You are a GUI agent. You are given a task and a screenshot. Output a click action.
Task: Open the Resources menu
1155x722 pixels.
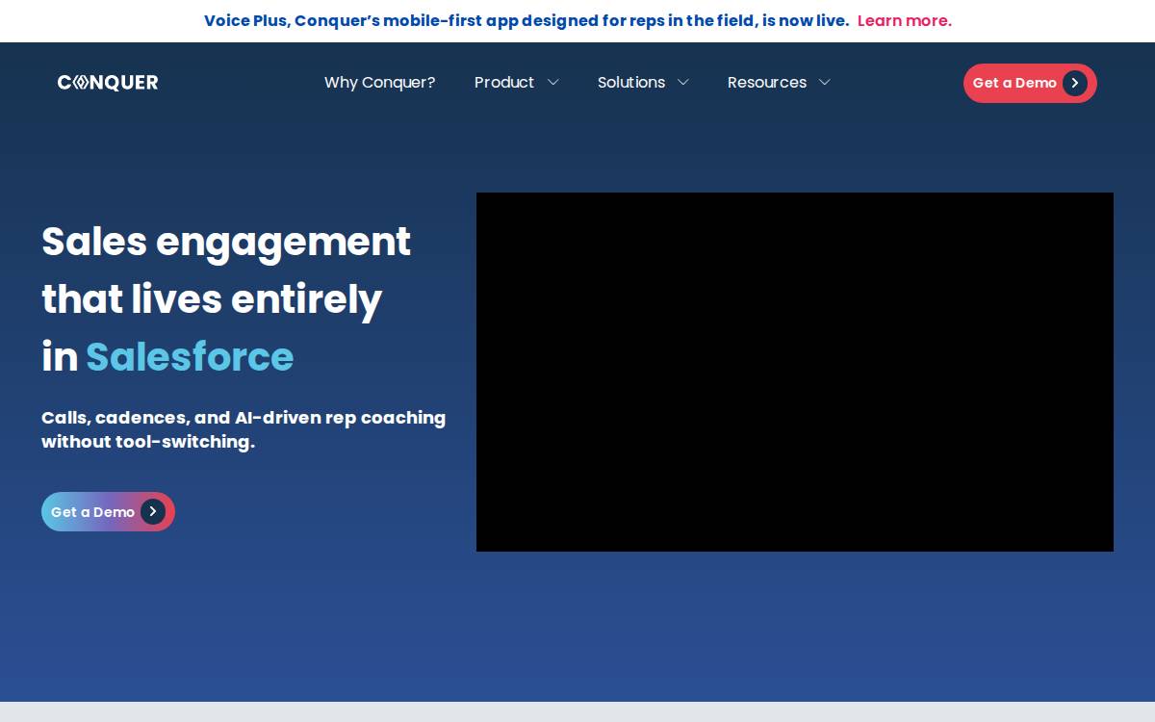[767, 83]
